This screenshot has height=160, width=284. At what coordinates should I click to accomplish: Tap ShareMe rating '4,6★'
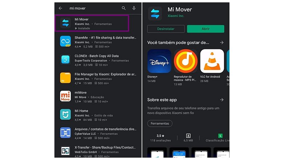click(78, 47)
